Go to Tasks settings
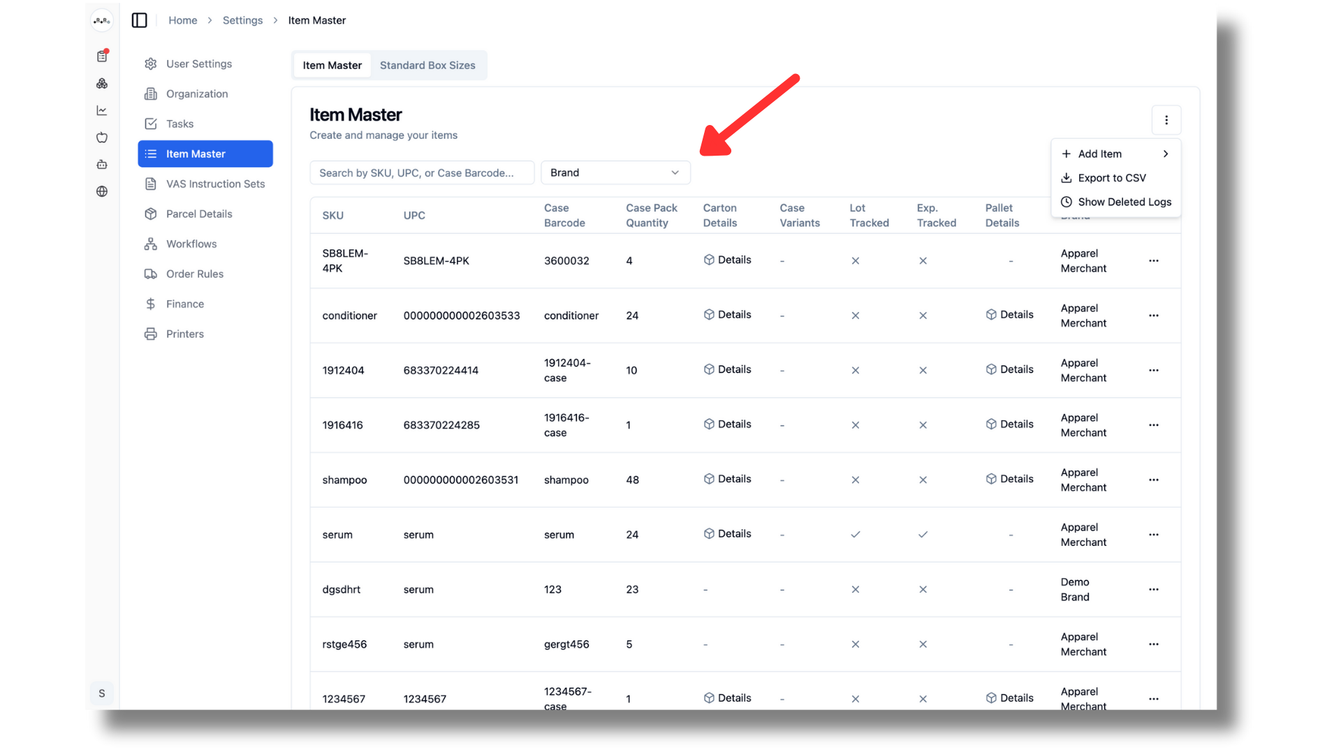 point(205,124)
